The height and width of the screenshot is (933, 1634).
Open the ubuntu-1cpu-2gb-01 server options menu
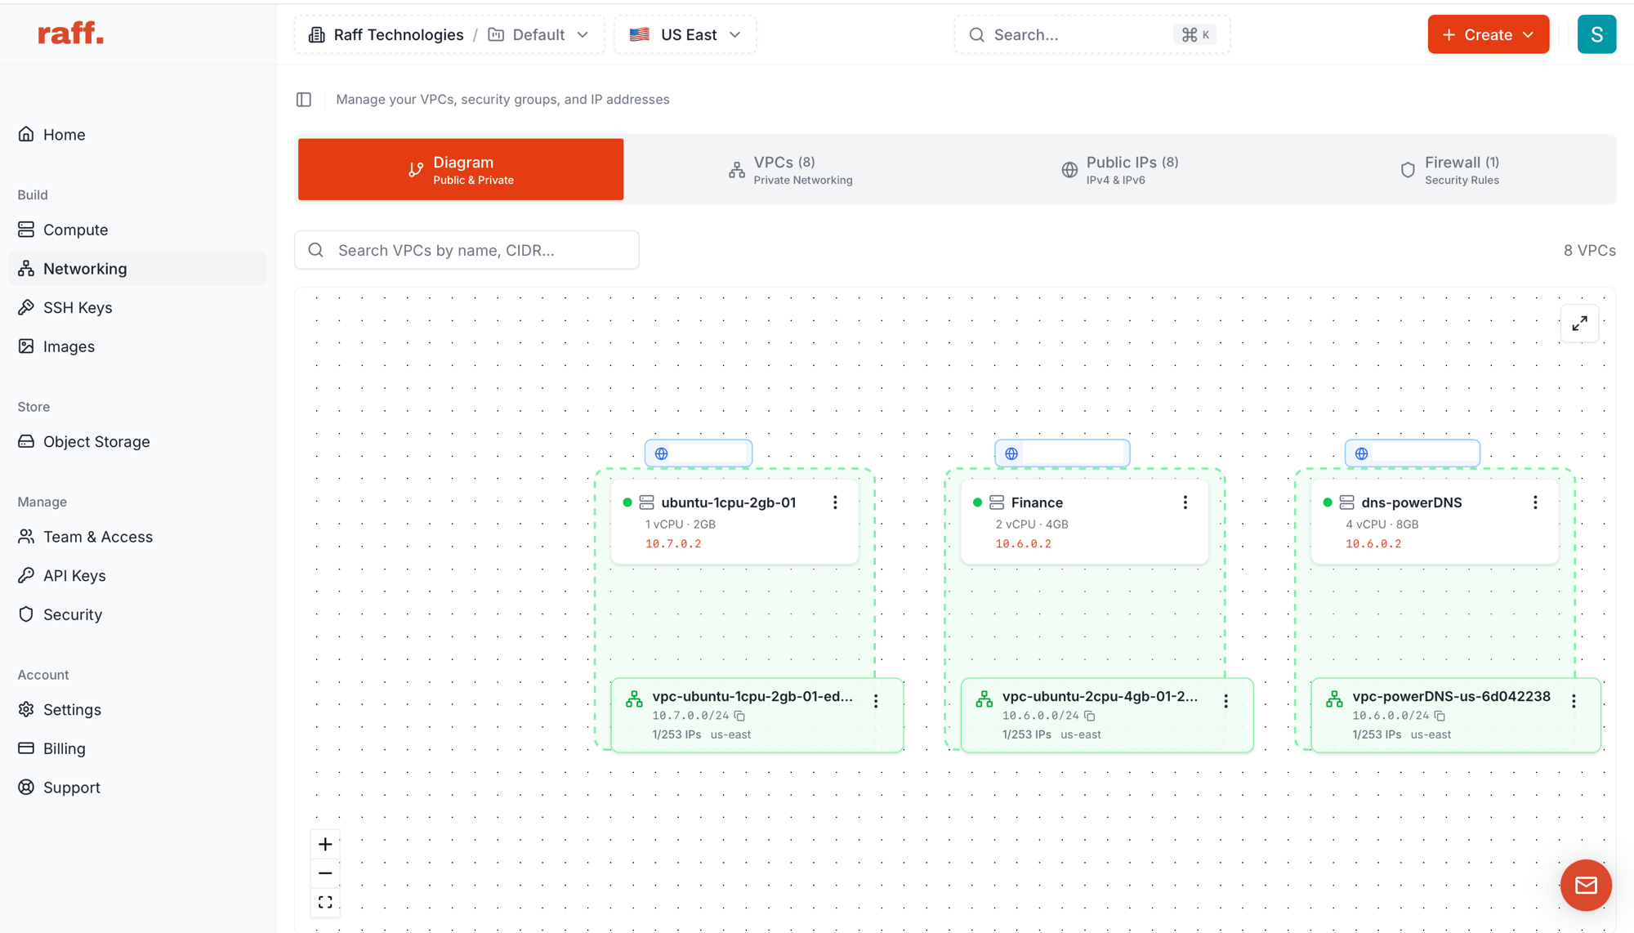coord(835,502)
